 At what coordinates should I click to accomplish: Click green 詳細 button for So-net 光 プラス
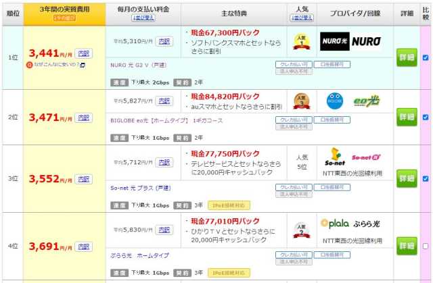[407, 178]
